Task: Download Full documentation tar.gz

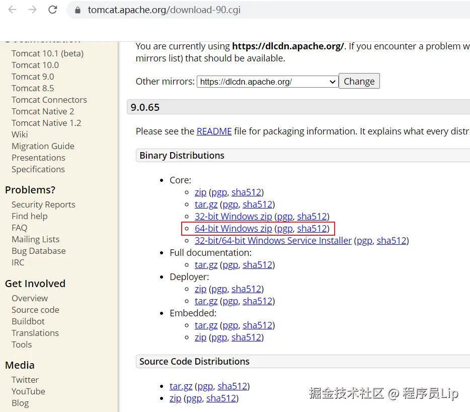Action: pyautogui.click(x=206, y=265)
